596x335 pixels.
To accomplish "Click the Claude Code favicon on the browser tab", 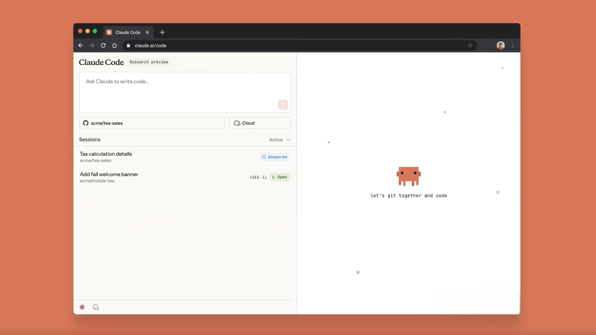I will pos(108,32).
